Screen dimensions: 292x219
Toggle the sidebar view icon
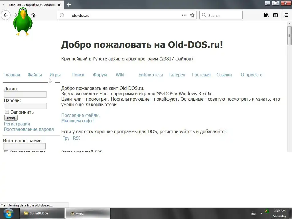pos(275,15)
